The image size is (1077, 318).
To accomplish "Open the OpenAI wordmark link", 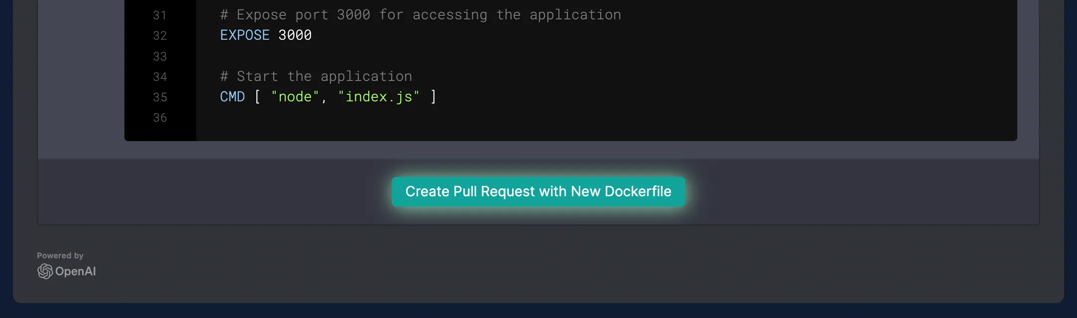I will click(75, 271).
